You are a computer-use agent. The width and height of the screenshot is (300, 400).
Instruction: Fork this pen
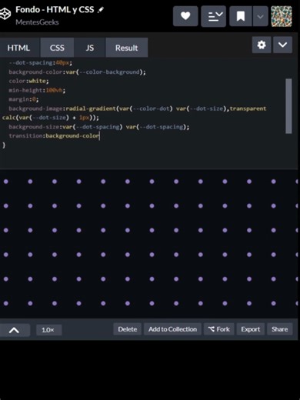point(218,329)
